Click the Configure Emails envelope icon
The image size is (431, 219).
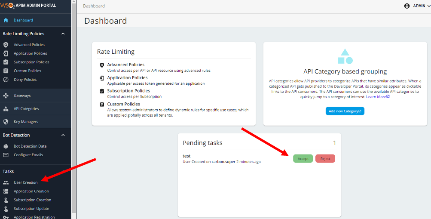click(x=6, y=155)
